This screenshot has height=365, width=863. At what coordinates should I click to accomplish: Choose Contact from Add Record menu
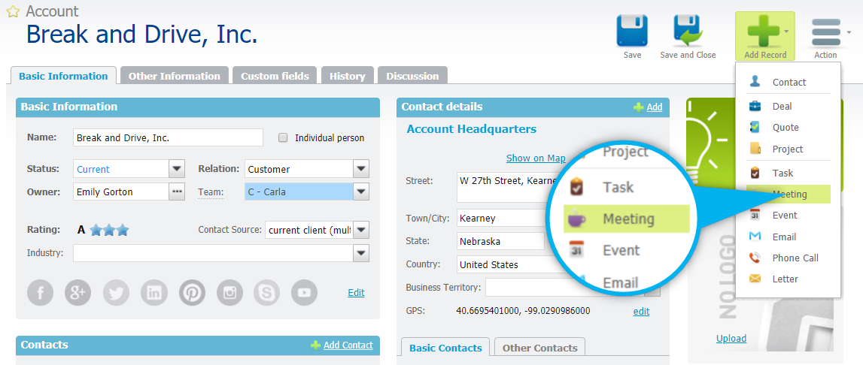coord(789,82)
